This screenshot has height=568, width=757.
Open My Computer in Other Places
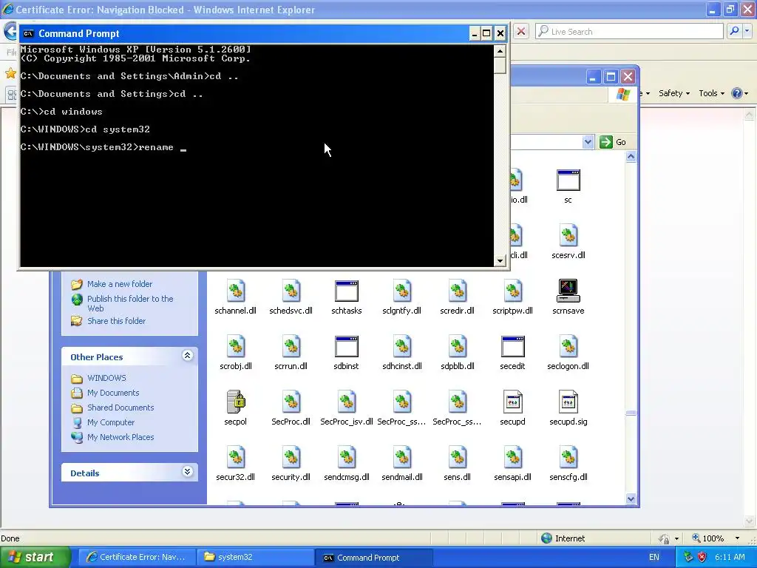[x=111, y=422]
